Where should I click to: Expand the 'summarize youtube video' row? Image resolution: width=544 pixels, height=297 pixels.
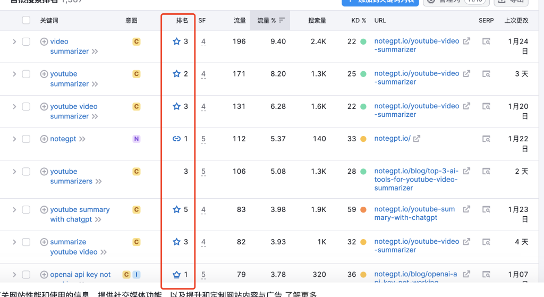[14, 242]
